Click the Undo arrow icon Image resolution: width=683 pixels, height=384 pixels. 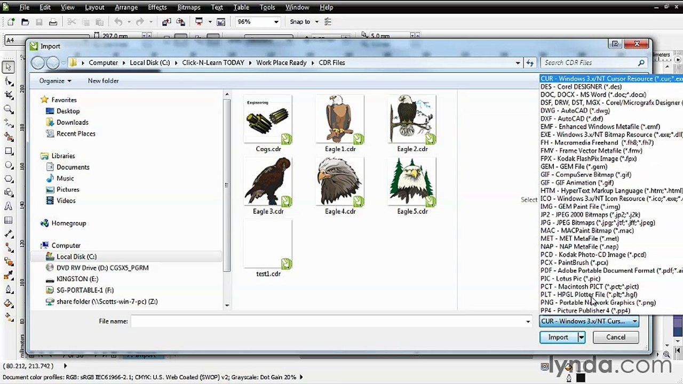click(118, 22)
